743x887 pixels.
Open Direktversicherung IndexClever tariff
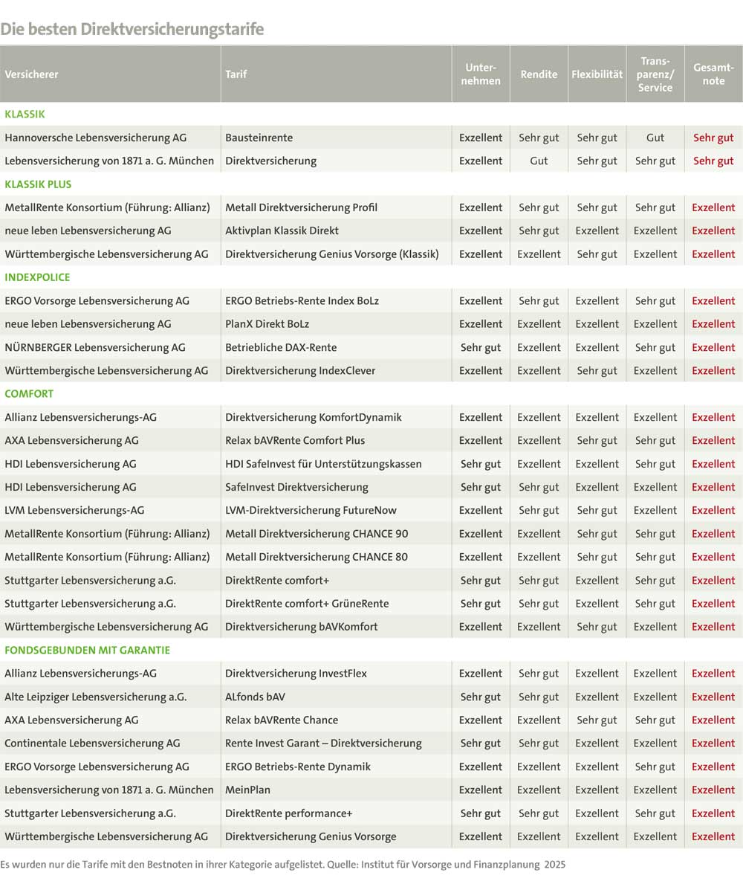(300, 370)
